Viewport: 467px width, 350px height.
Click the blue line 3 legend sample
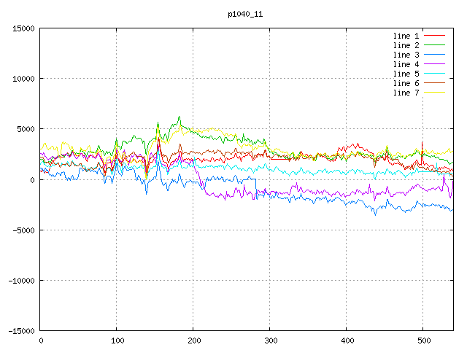pyautogui.click(x=435, y=55)
